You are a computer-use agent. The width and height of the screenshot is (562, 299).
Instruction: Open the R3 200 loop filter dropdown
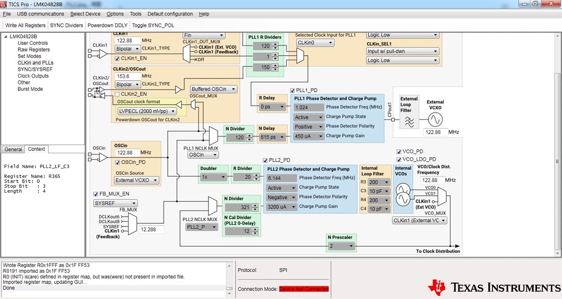tap(379, 182)
